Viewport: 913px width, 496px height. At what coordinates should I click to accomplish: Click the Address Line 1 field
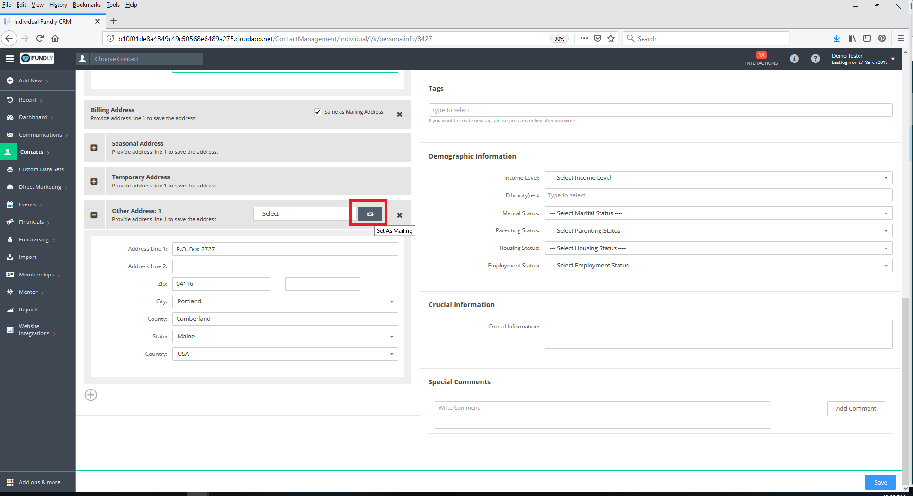(x=285, y=249)
